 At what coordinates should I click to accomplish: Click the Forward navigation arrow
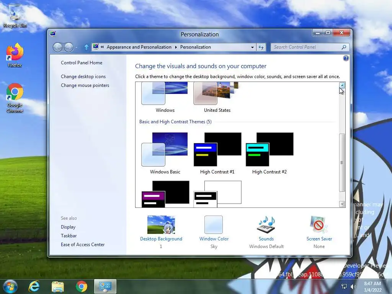tap(69, 47)
